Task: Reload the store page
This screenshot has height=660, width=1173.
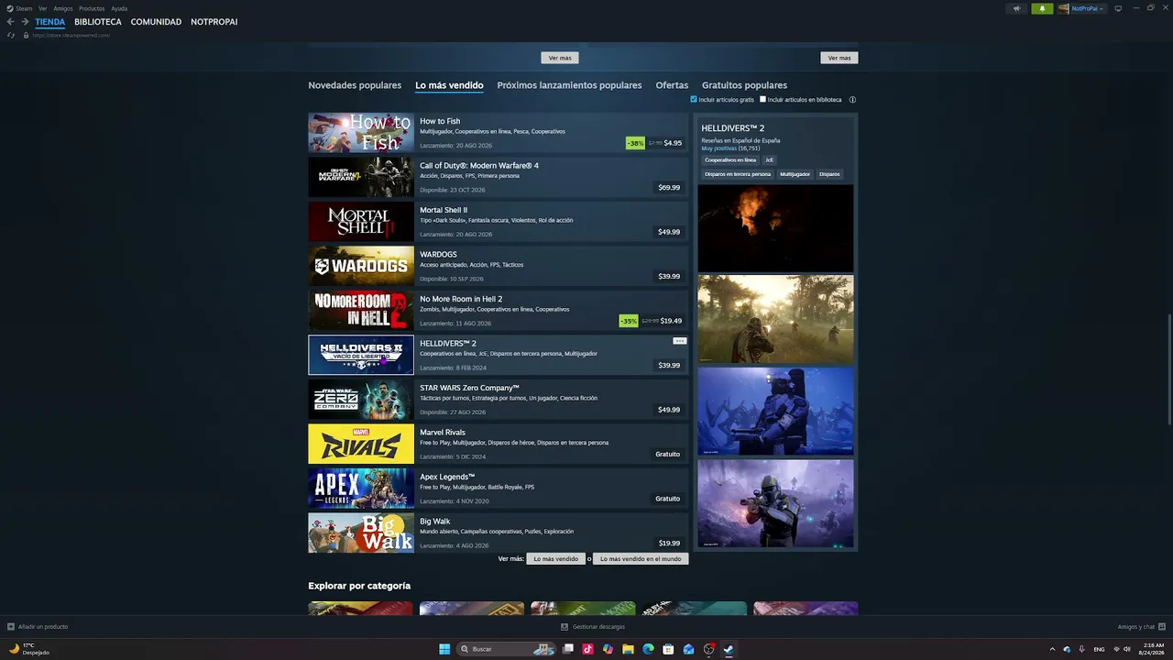Action: click(11, 35)
